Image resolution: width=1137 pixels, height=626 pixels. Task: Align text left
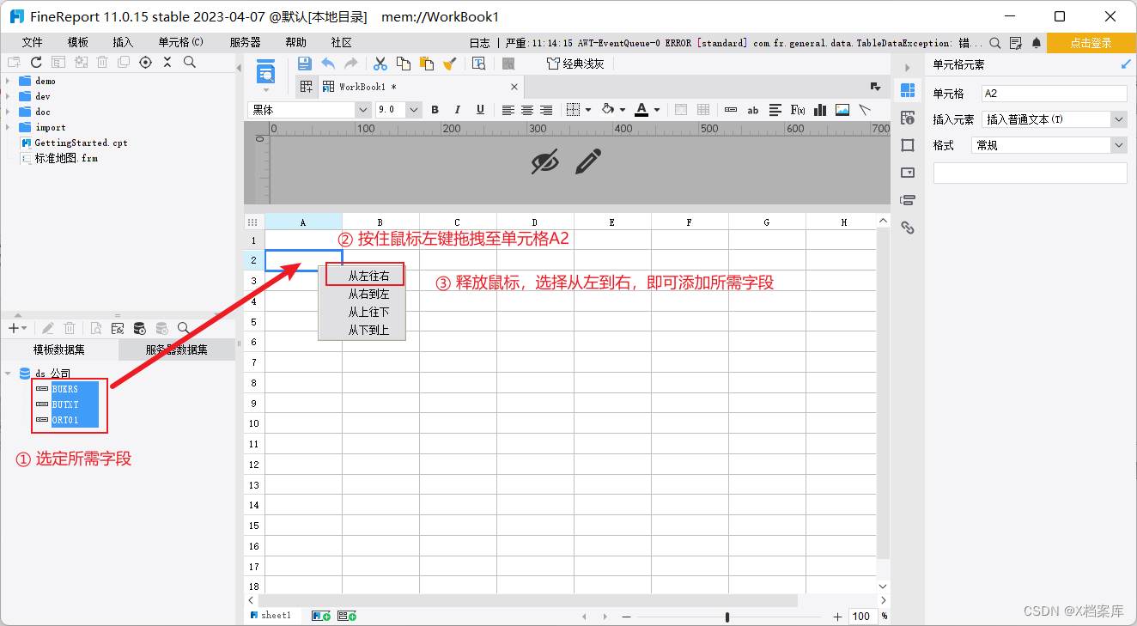click(x=508, y=110)
